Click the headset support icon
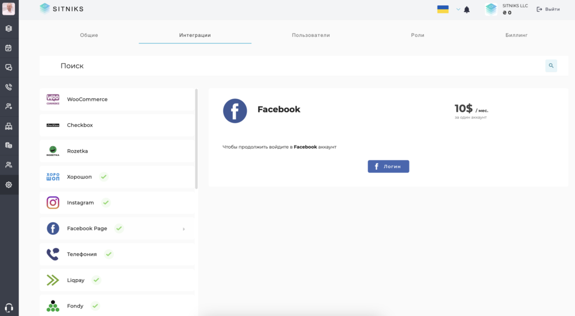Viewport: 575px width, 316px height. (9, 307)
